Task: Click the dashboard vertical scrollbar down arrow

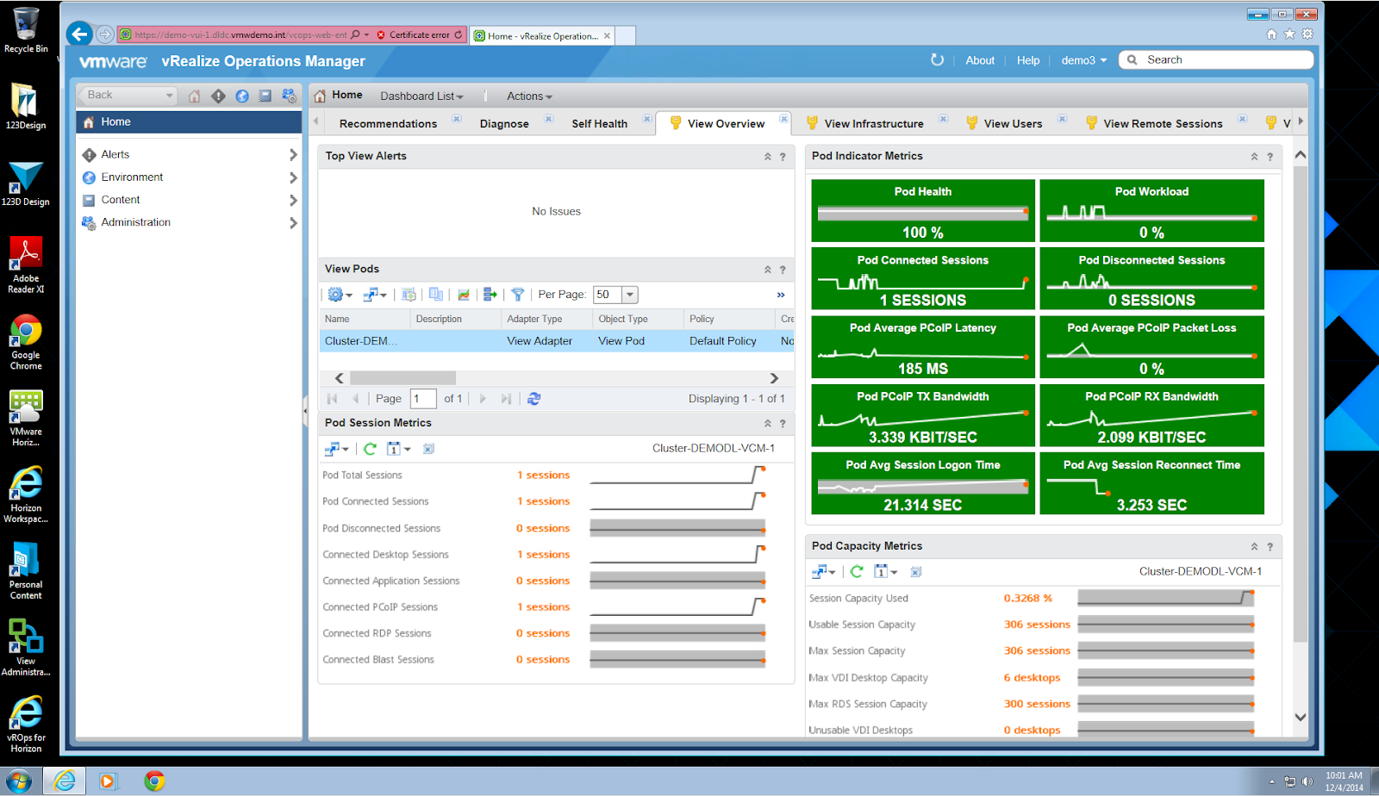Action: tap(1301, 717)
